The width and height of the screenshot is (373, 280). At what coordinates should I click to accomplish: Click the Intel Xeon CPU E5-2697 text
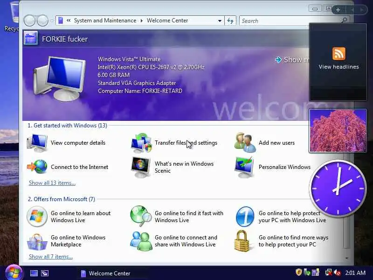coord(151,67)
